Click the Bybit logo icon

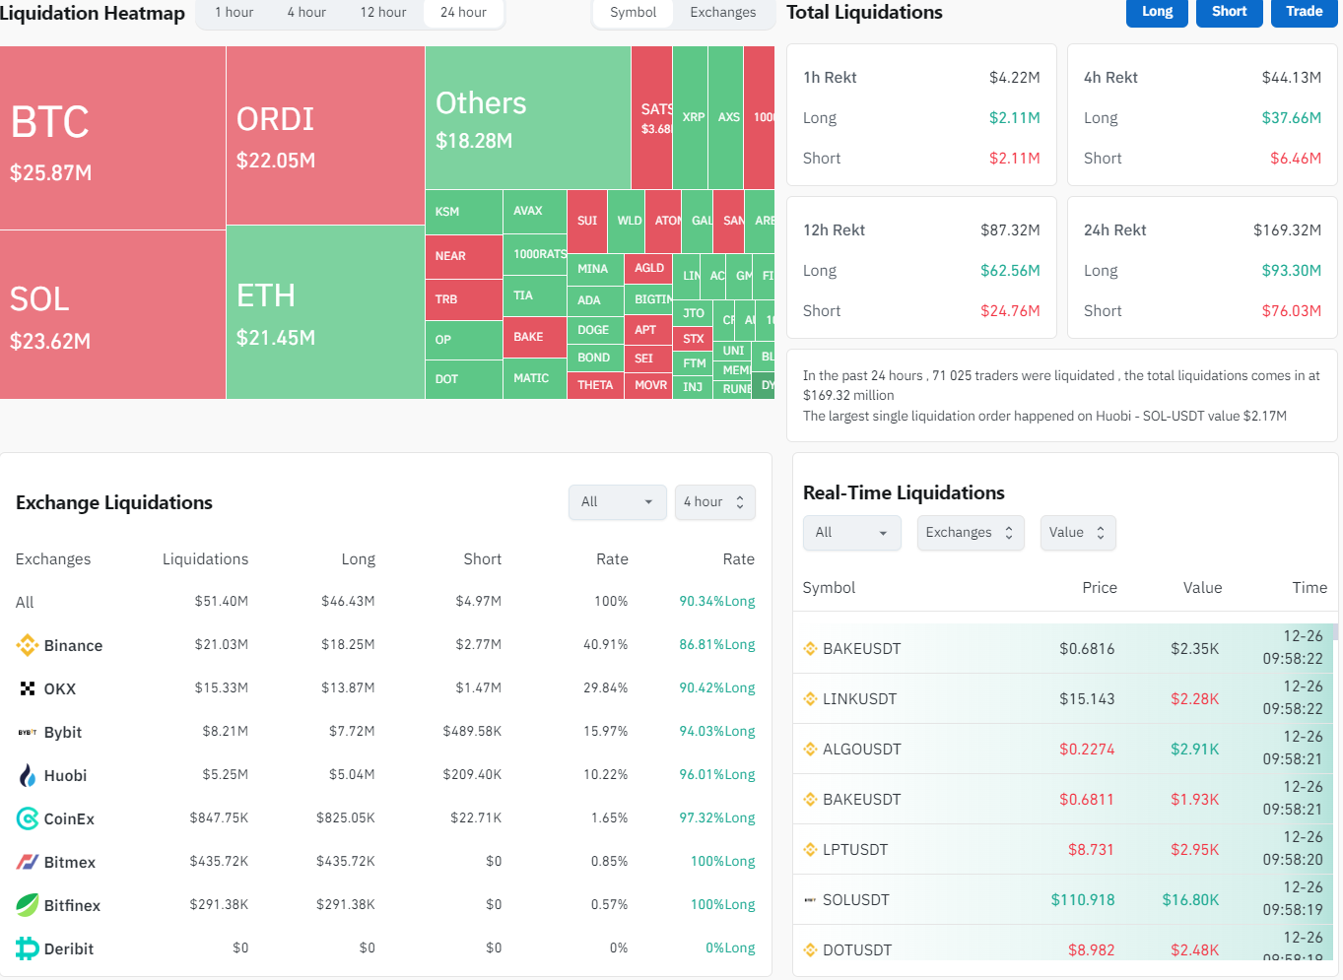click(27, 732)
